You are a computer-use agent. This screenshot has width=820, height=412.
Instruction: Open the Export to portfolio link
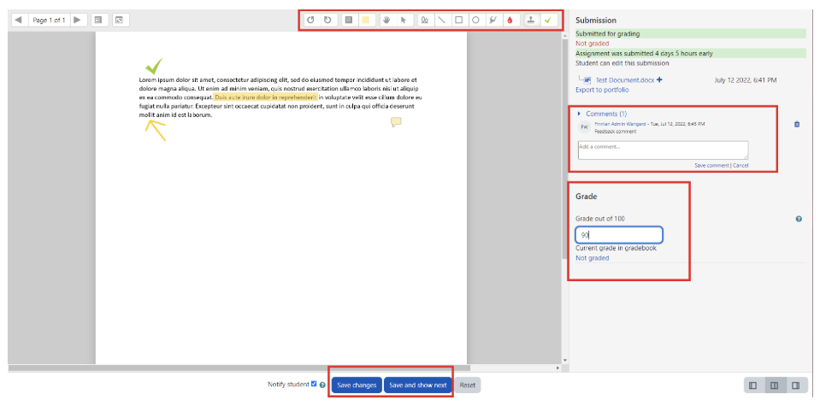(602, 90)
